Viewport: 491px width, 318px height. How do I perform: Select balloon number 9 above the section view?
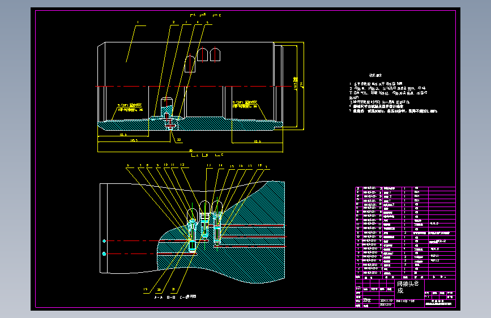pyautogui.click(x=157, y=165)
